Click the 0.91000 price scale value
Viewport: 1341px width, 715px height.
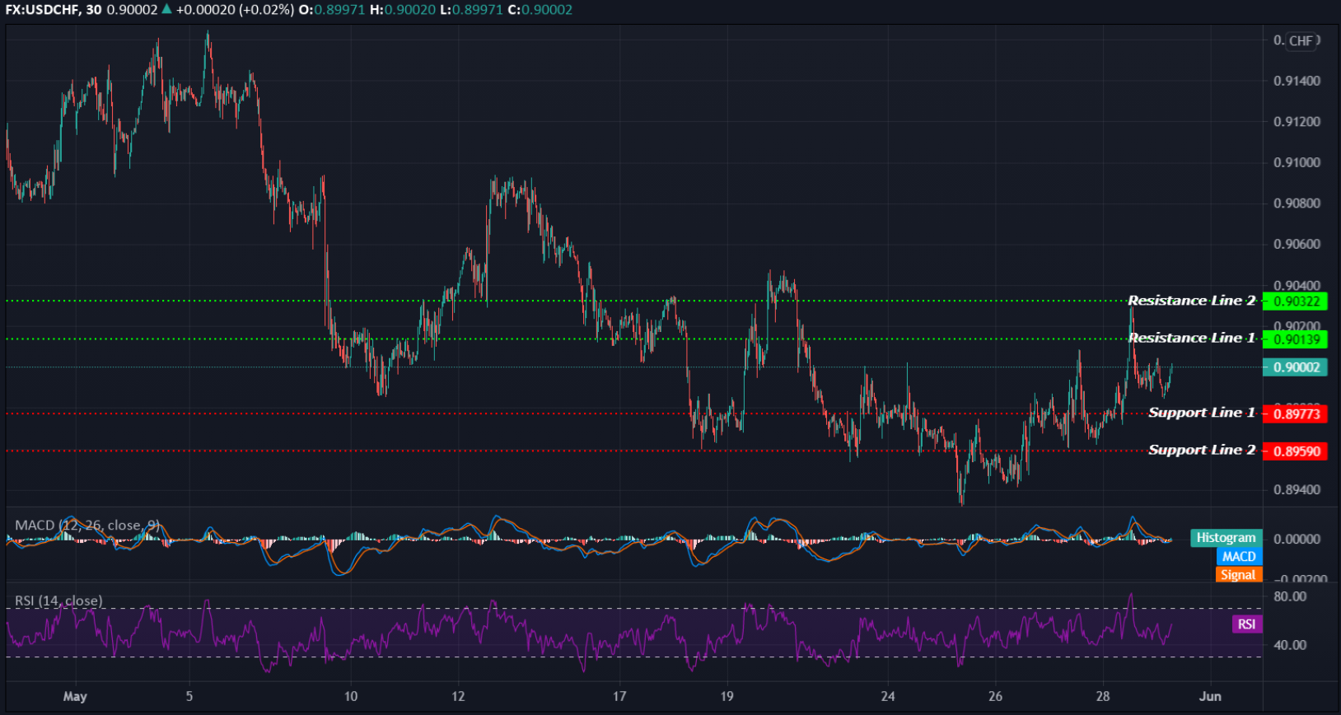click(x=1297, y=162)
